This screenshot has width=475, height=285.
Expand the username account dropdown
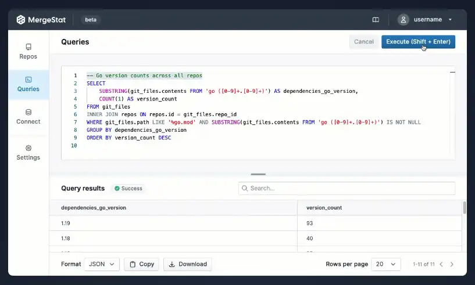pyautogui.click(x=450, y=20)
